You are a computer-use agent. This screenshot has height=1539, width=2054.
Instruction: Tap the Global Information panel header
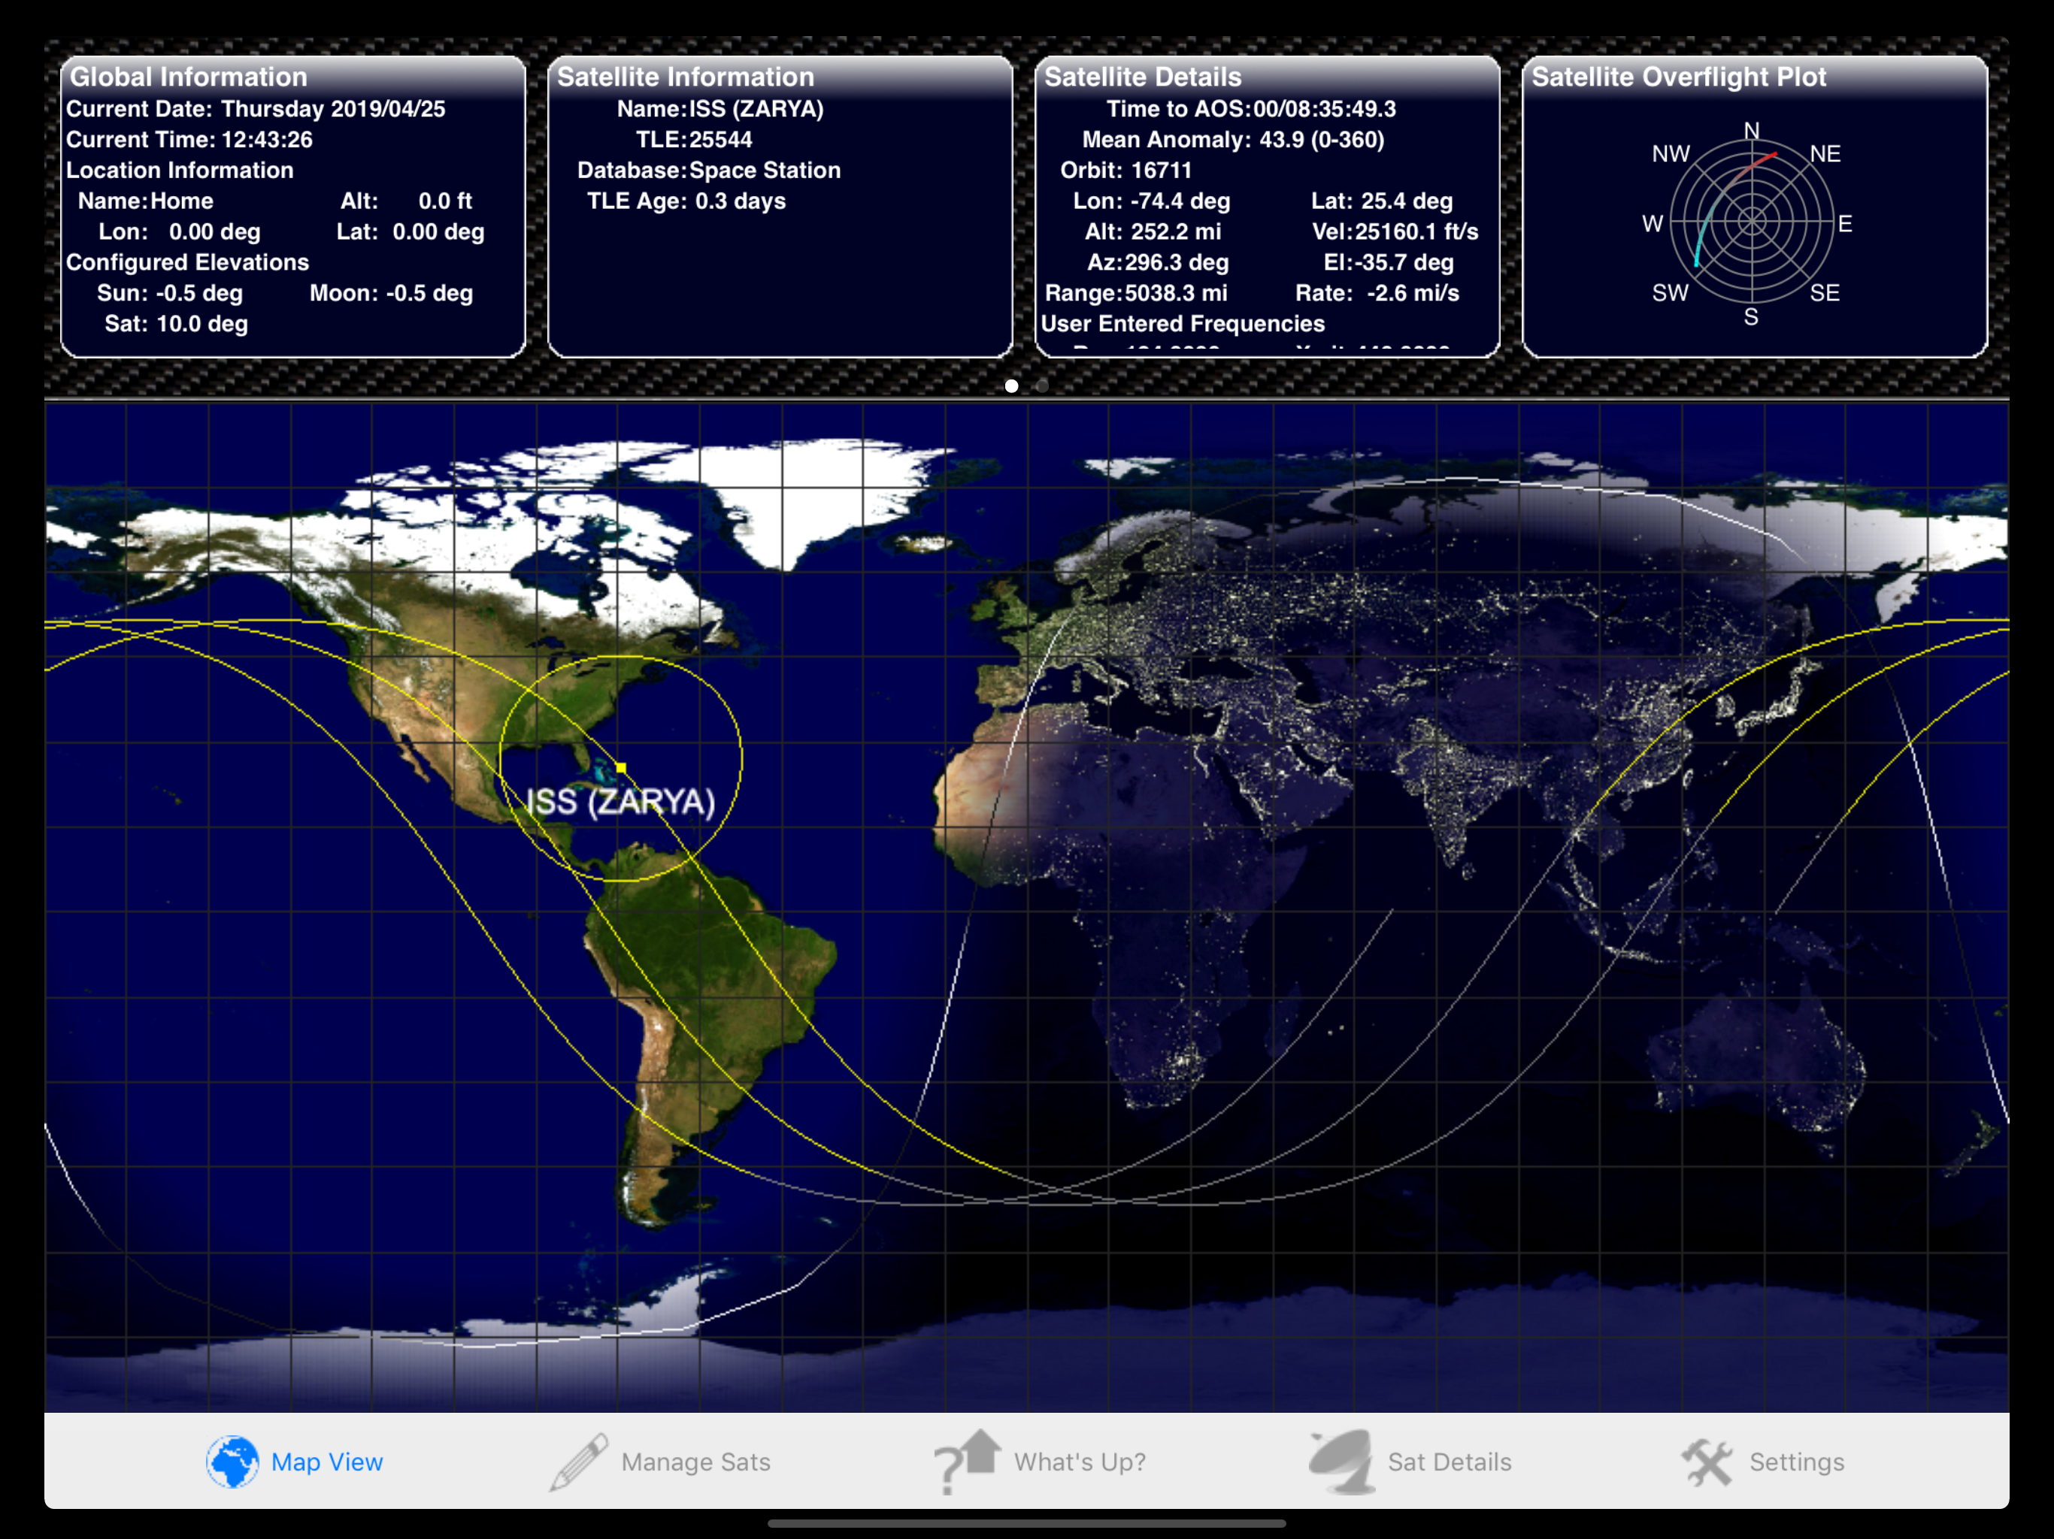click(x=189, y=76)
